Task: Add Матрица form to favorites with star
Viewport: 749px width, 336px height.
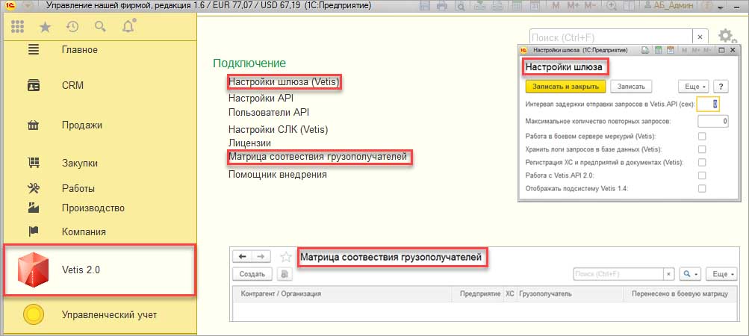Action: [286, 257]
